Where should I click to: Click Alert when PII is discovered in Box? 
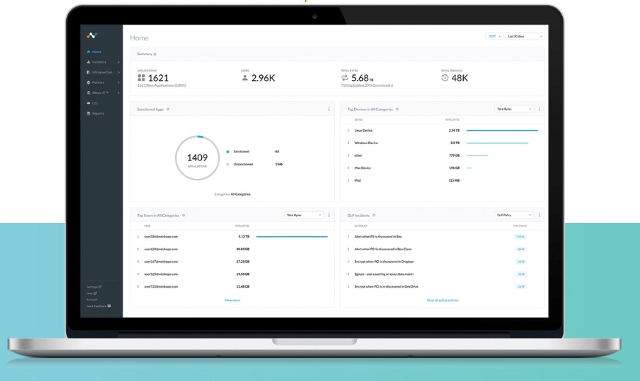[378, 236]
